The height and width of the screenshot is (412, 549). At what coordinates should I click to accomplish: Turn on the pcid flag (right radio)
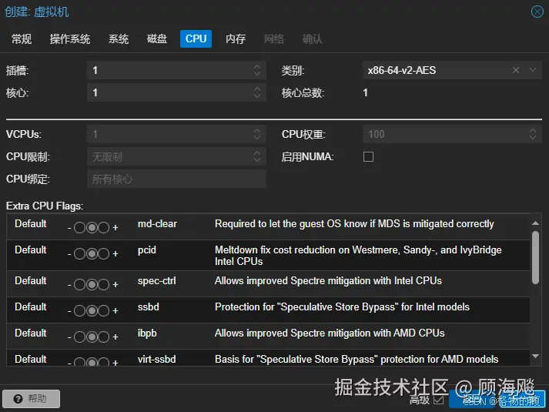[x=103, y=254]
